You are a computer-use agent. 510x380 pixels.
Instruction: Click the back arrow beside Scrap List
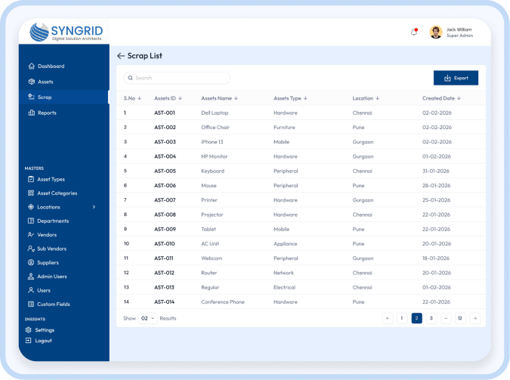pyautogui.click(x=120, y=56)
